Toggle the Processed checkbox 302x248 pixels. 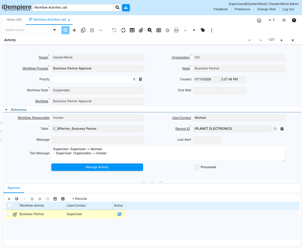pyautogui.click(x=197, y=167)
